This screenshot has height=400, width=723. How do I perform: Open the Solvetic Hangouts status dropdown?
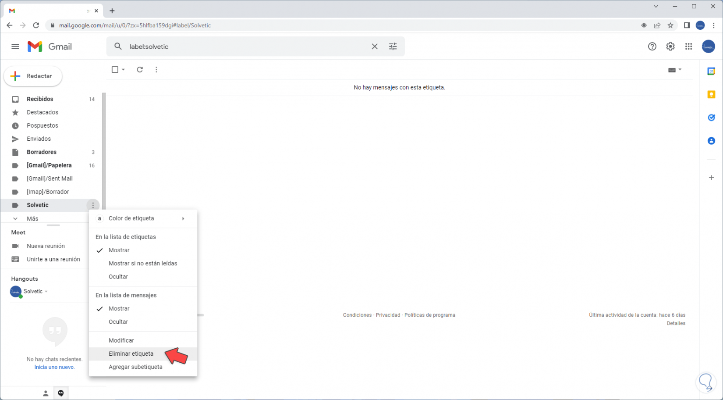pos(46,291)
